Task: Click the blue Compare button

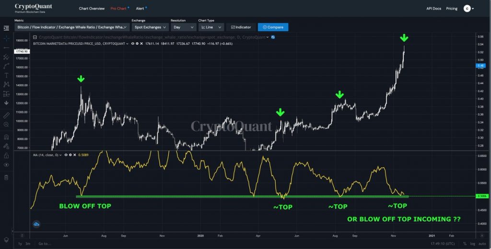Action: tap(273, 27)
